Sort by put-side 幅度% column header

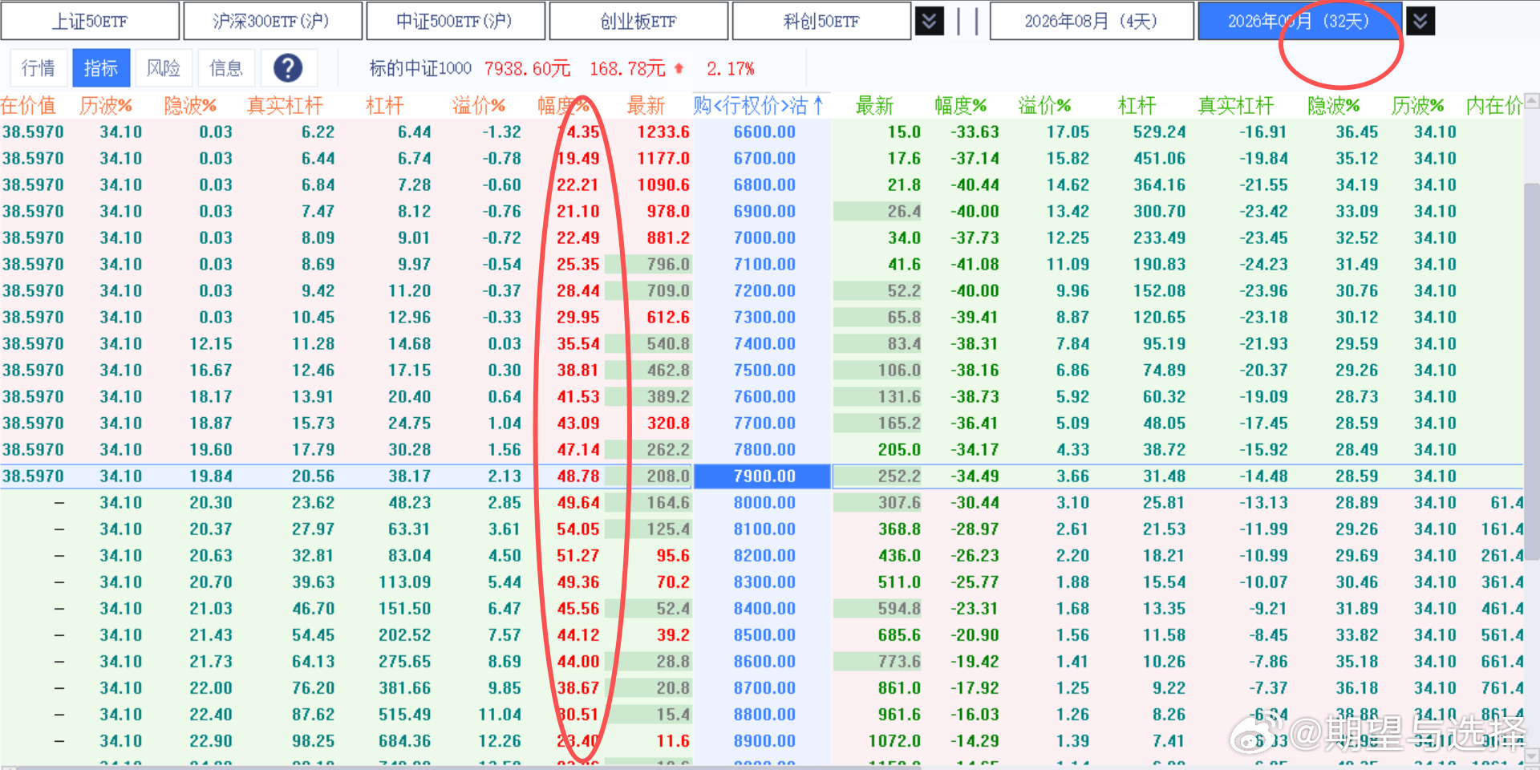pos(961,106)
